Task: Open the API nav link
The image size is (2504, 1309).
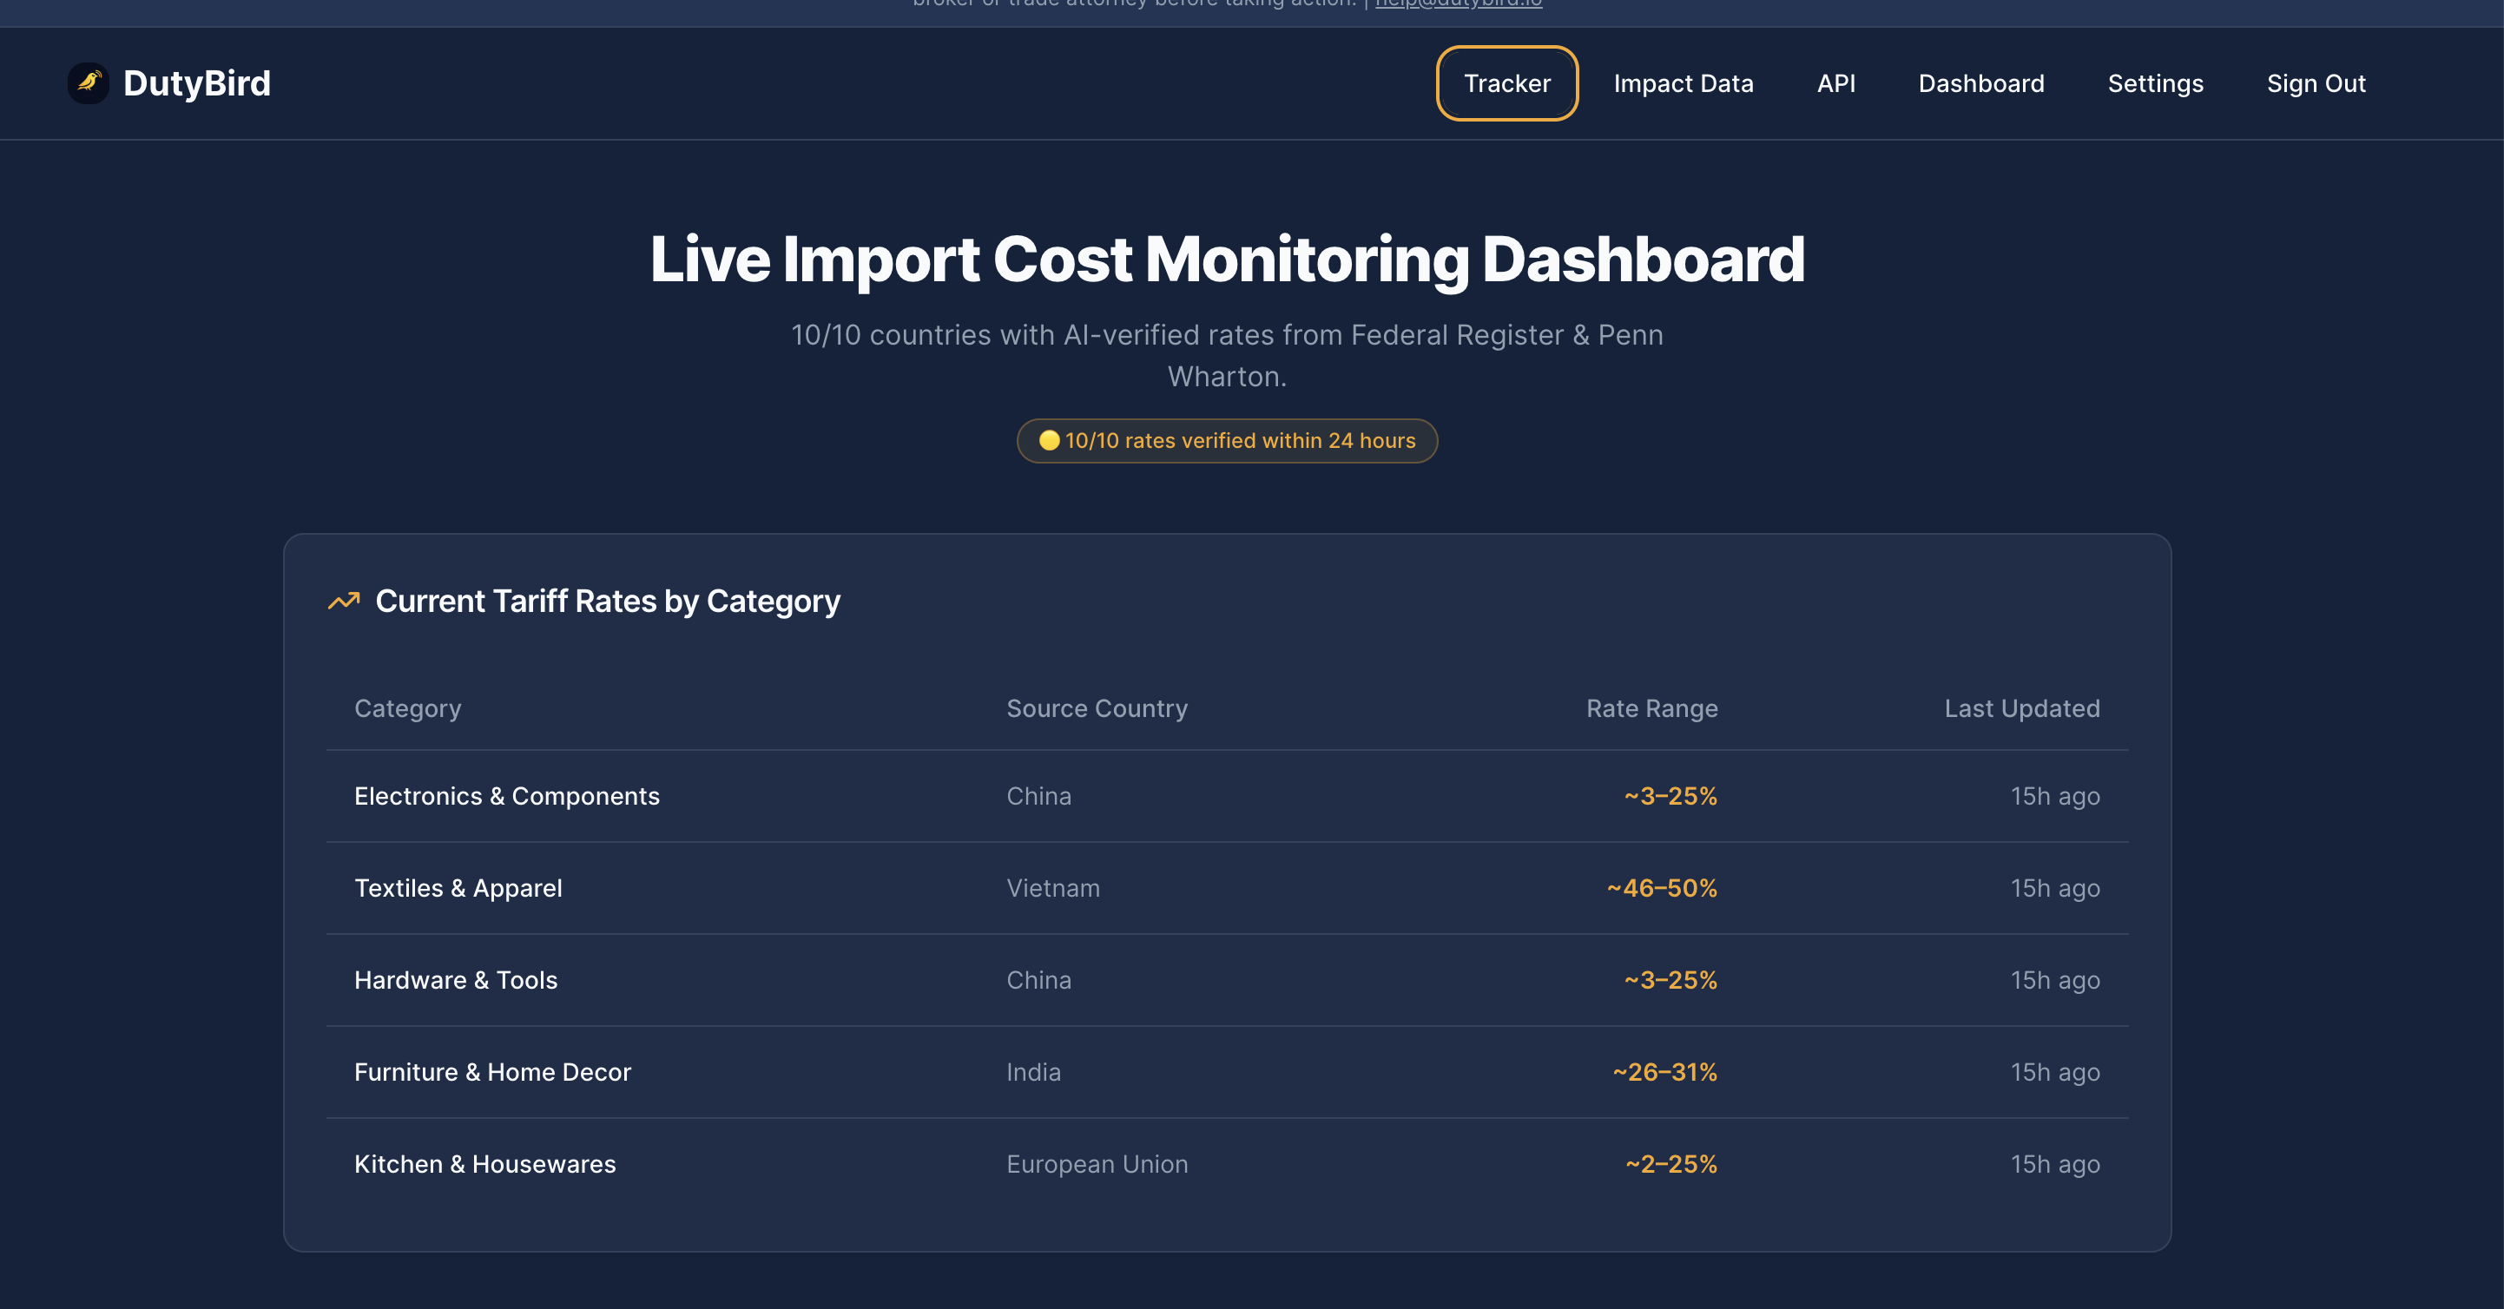Action: click(x=1835, y=83)
